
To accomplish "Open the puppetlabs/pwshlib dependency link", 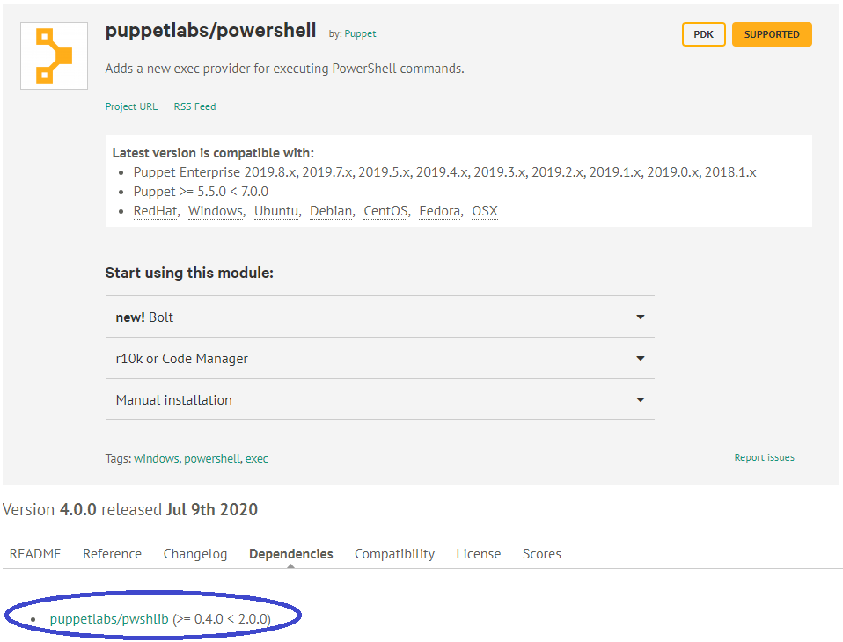I will pos(109,619).
